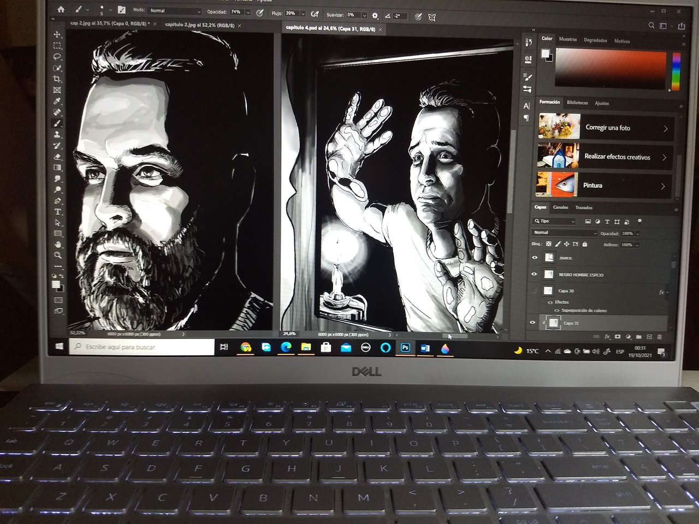
Task: Open the Tipo layer filter dropdown
Action: click(x=554, y=221)
